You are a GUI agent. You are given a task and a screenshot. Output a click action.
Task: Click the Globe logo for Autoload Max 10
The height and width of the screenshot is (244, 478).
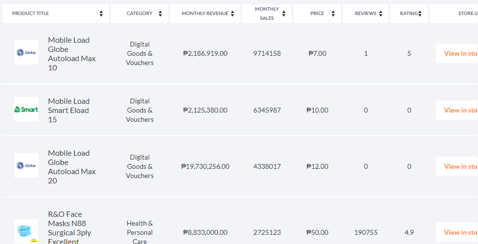26,52
